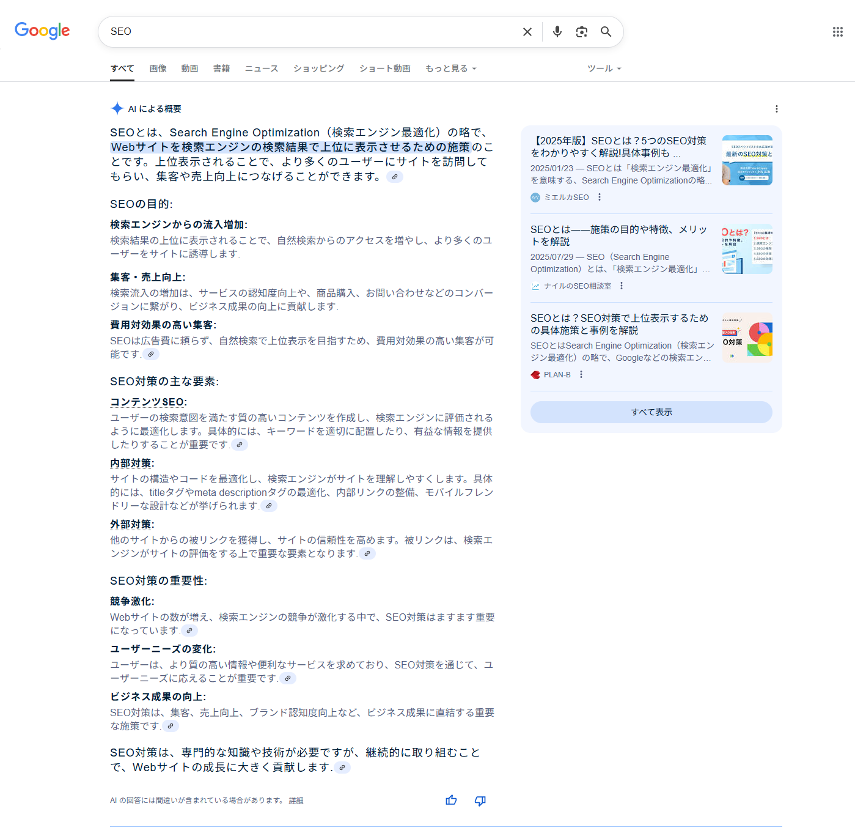Click the ミエルカSEO source favicon

pyautogui.click(x=535, y=197)
